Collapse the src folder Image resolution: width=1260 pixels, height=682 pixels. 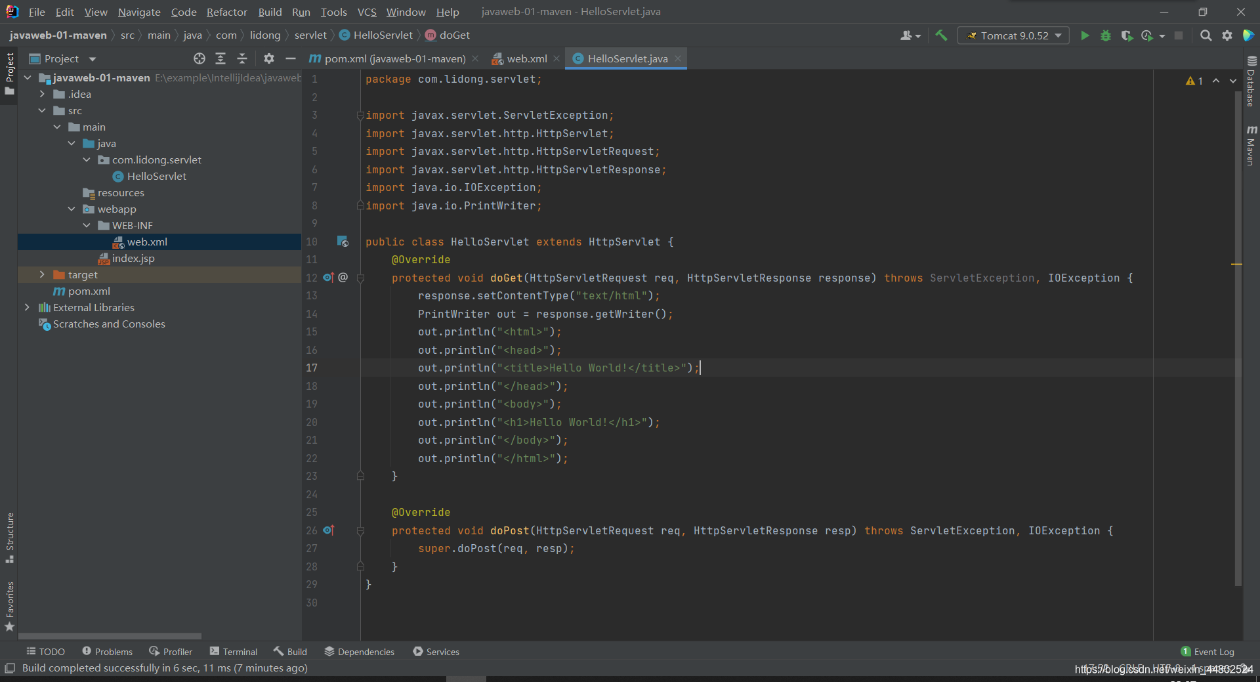click(x=42, y=110)
